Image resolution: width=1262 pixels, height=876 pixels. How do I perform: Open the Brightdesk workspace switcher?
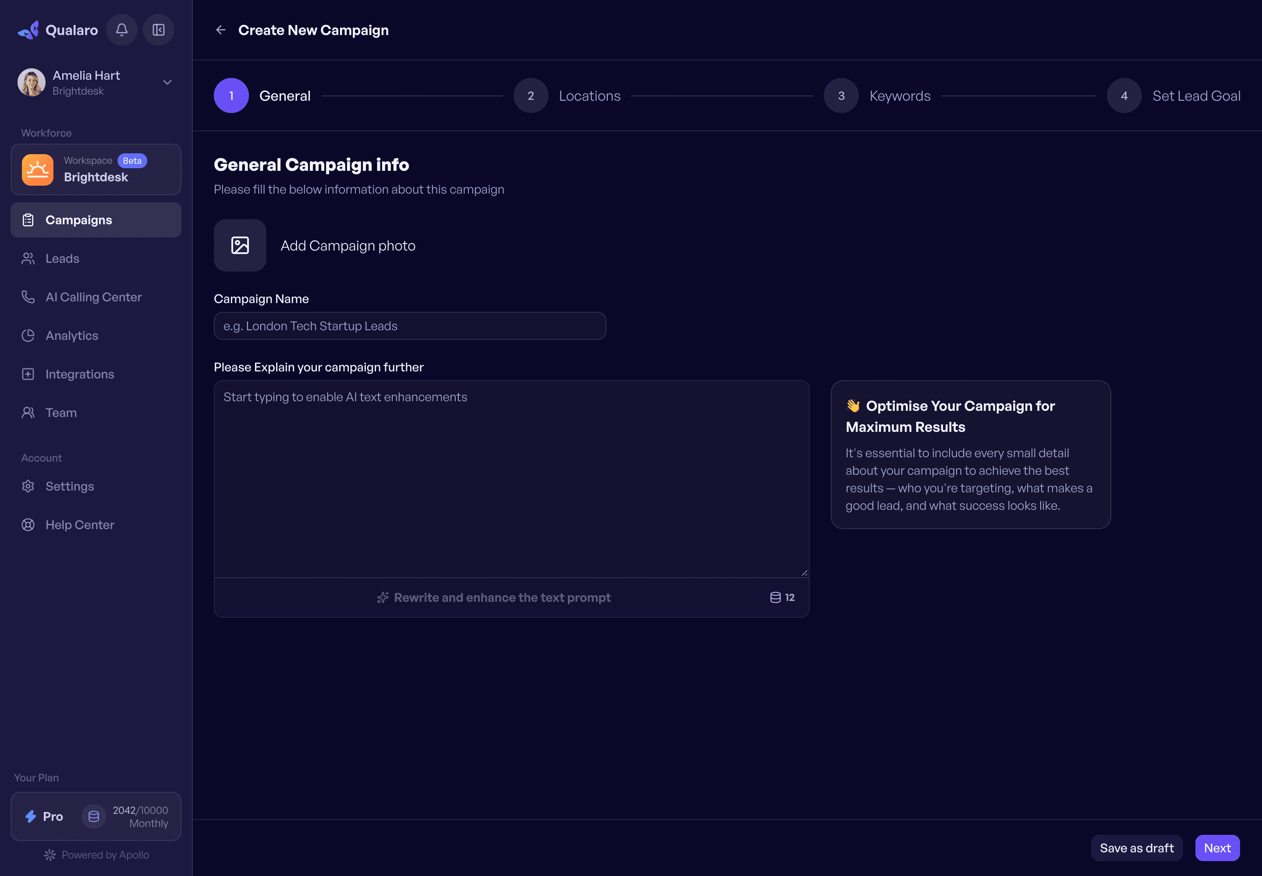click(x=96, y=170)
